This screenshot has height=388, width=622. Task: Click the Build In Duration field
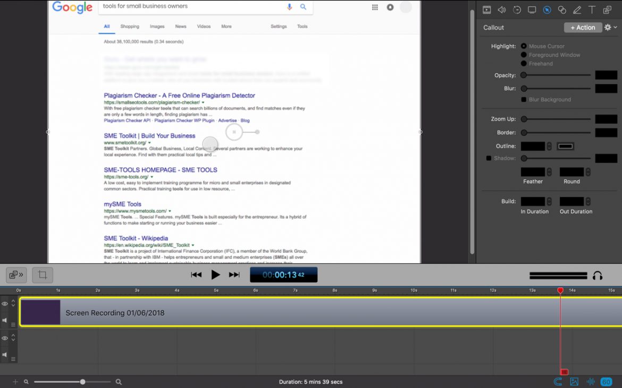533,201
